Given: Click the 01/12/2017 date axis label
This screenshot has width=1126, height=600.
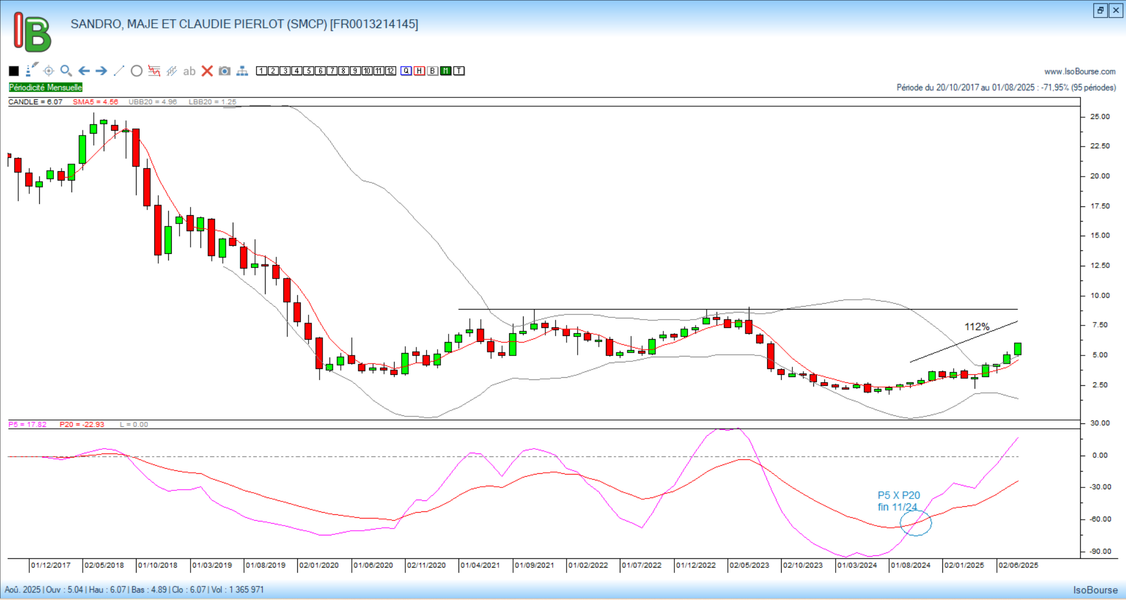Looking at the screenshot, I should tap(50, 565).
